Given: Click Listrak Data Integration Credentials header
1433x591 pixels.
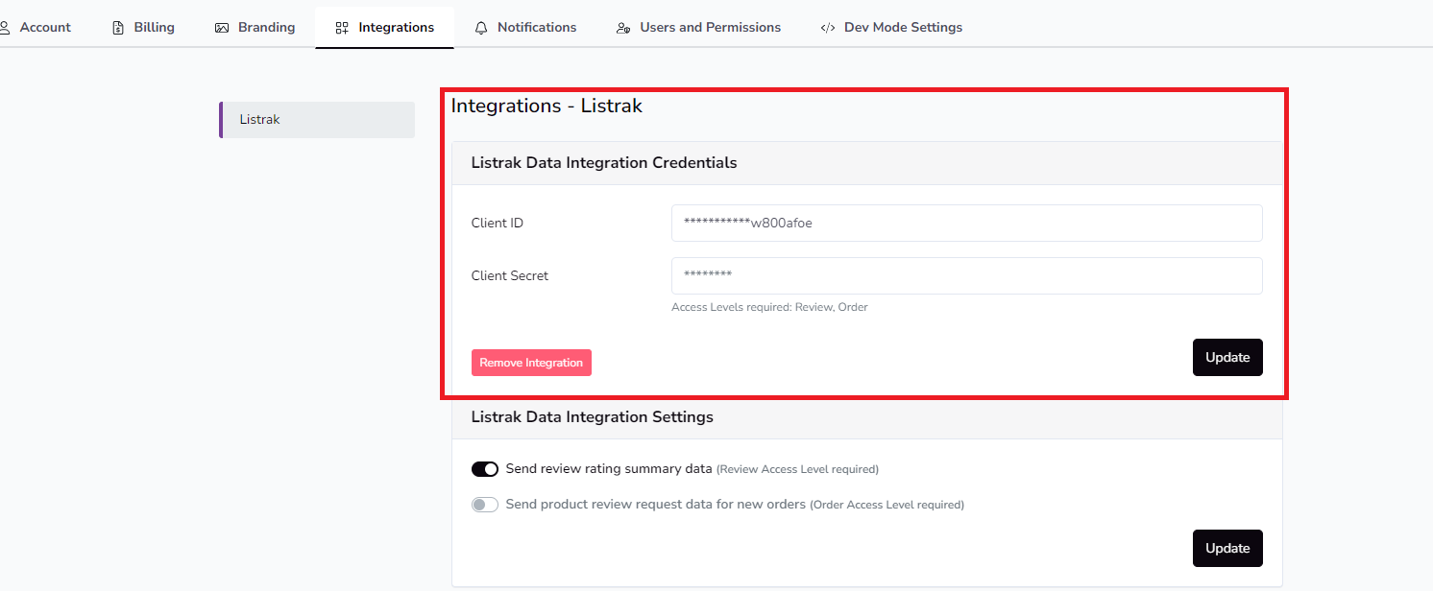Looking at the screenshot, I should pos(604,163).
